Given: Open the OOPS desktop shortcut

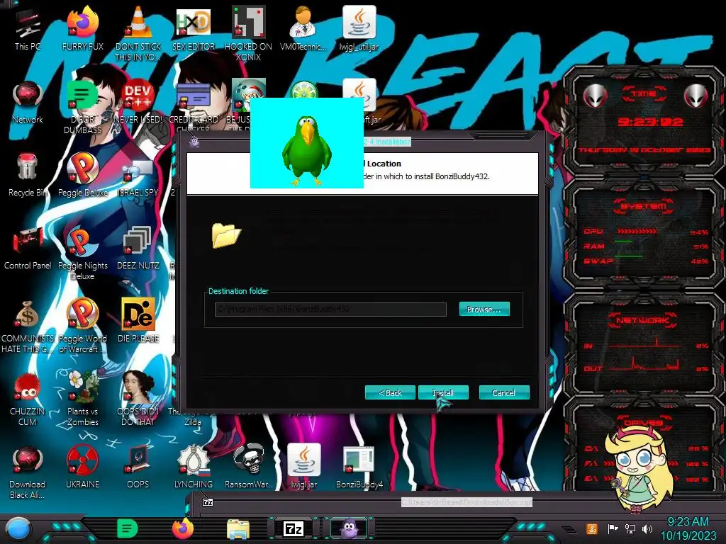Looking at the screenshot, I should [138, 467].
